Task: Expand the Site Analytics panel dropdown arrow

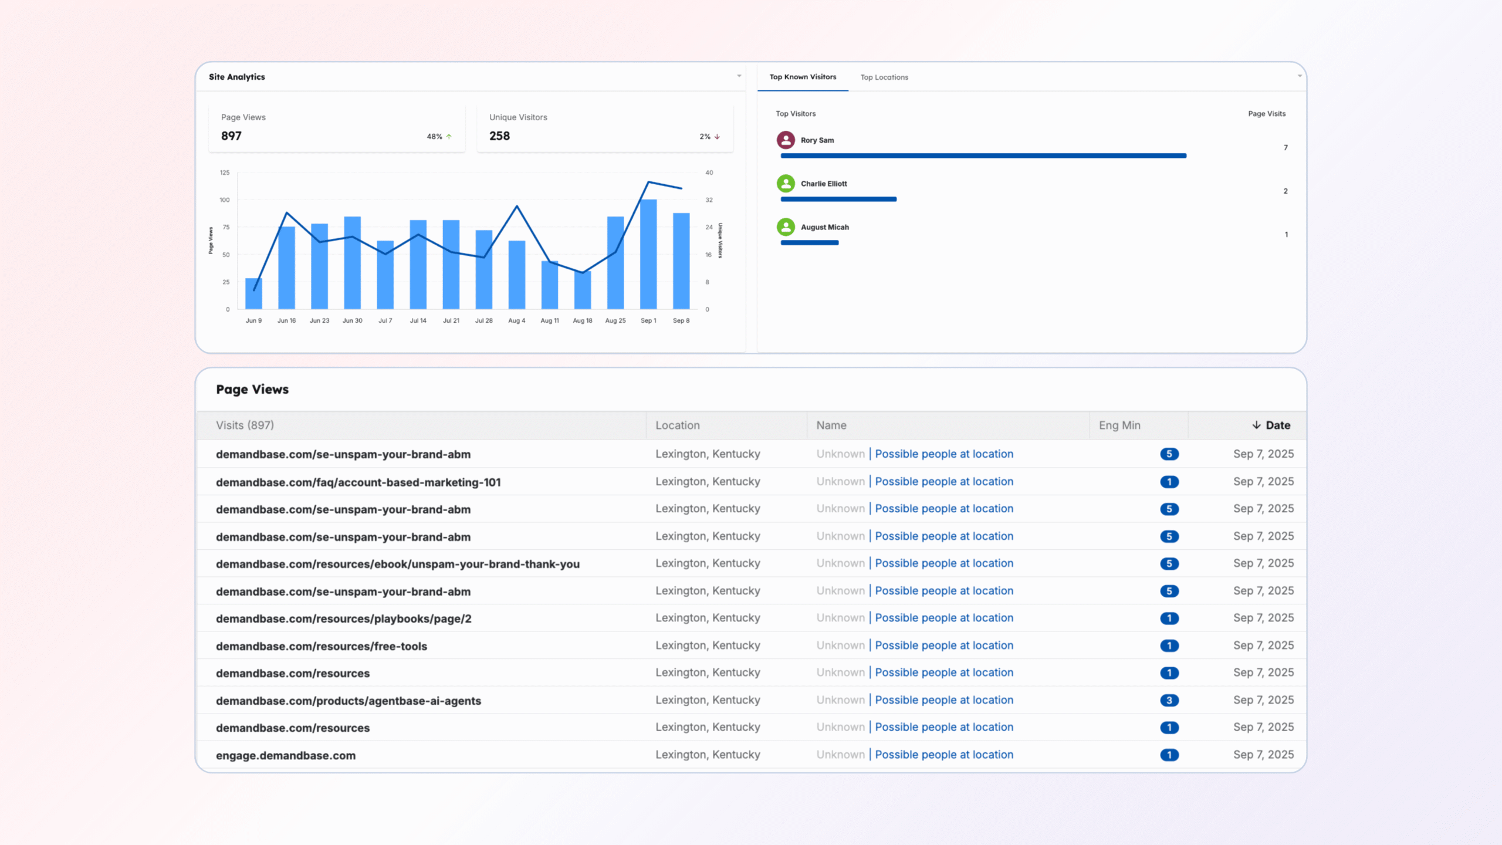Action: point(739,76)
